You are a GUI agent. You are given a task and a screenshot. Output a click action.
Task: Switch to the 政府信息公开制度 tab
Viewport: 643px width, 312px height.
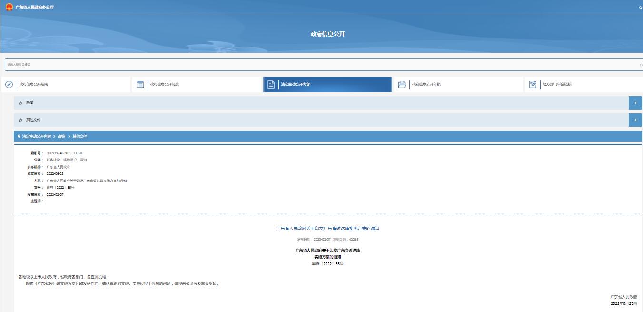coord(164,85)
